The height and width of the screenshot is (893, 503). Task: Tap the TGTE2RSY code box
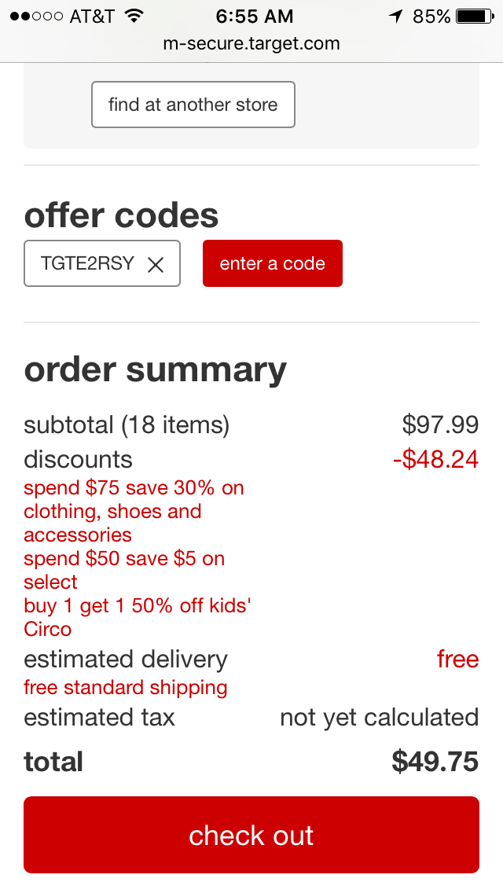(102, 263)
